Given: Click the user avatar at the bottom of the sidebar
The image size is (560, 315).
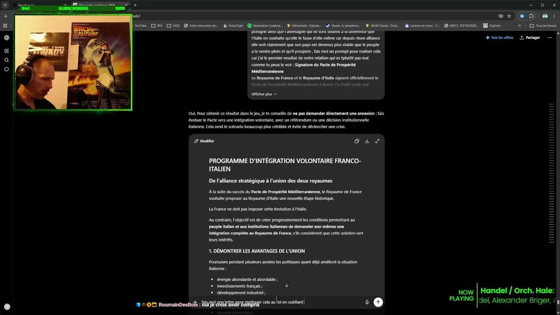Looking at the screenshot, I should (x=7, y=307).
